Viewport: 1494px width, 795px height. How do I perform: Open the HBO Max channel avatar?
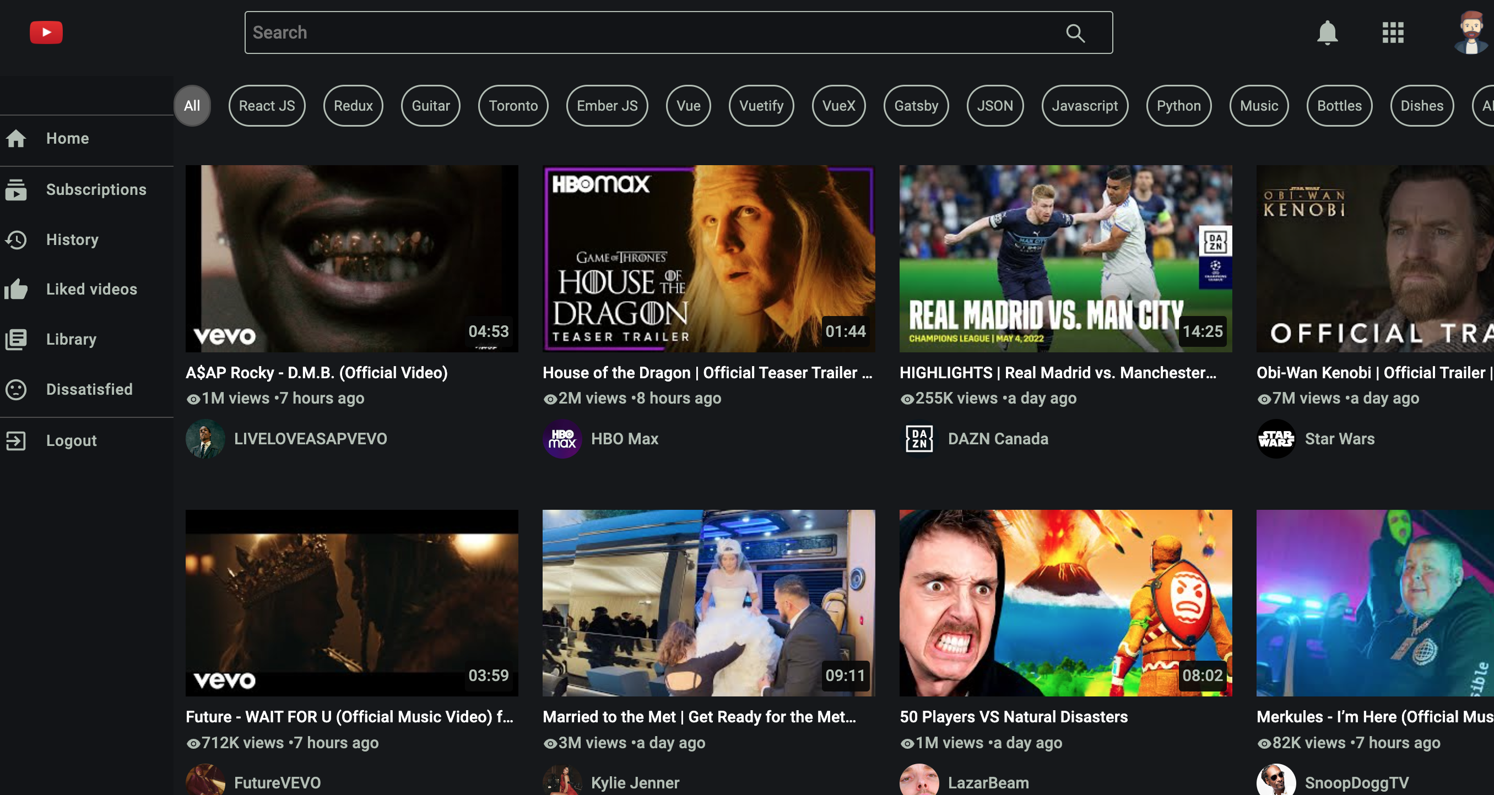pyautogui.click(x=562, y=439)
